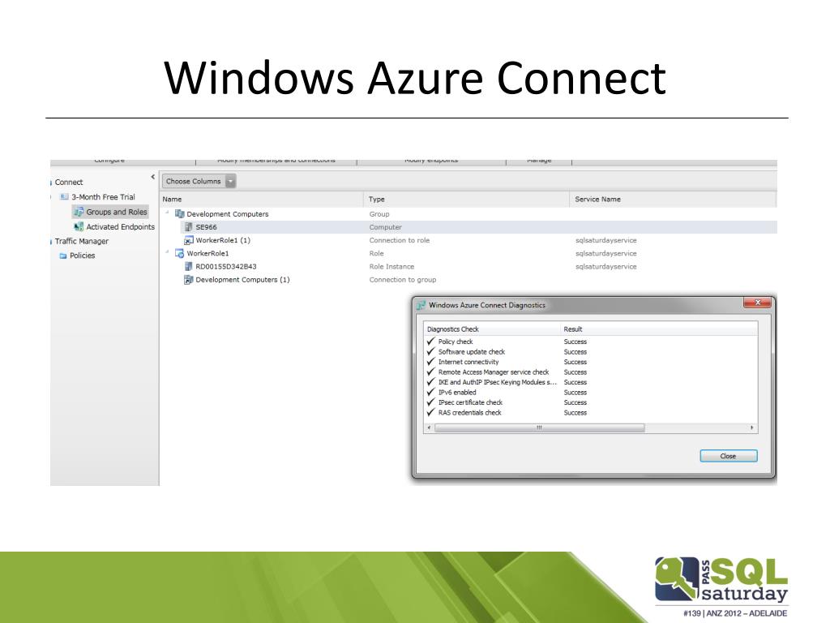The height and width of the screenshot is (623, 830).
Task: Click the 'Connection to role' type cell
Action: (400, 240)
